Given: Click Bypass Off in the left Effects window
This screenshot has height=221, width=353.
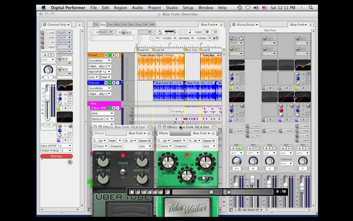Looking at the screenshot, I should pos(145,141).
